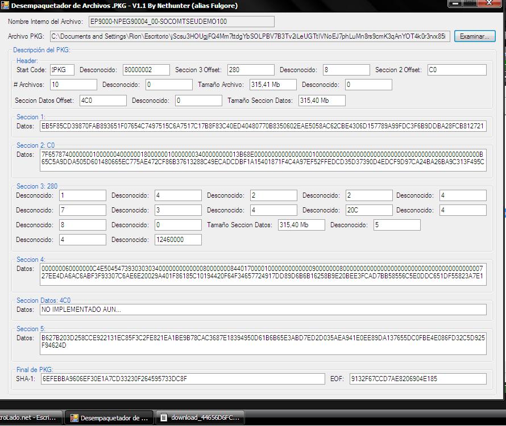
Task: Click the Desconocido field right of # Archivos
Action: pyautogui.click(x=169, y=85)
